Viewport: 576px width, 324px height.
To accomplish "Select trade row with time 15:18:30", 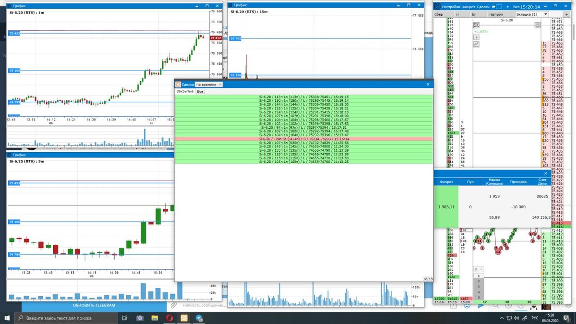I will (x=304, y=105).
